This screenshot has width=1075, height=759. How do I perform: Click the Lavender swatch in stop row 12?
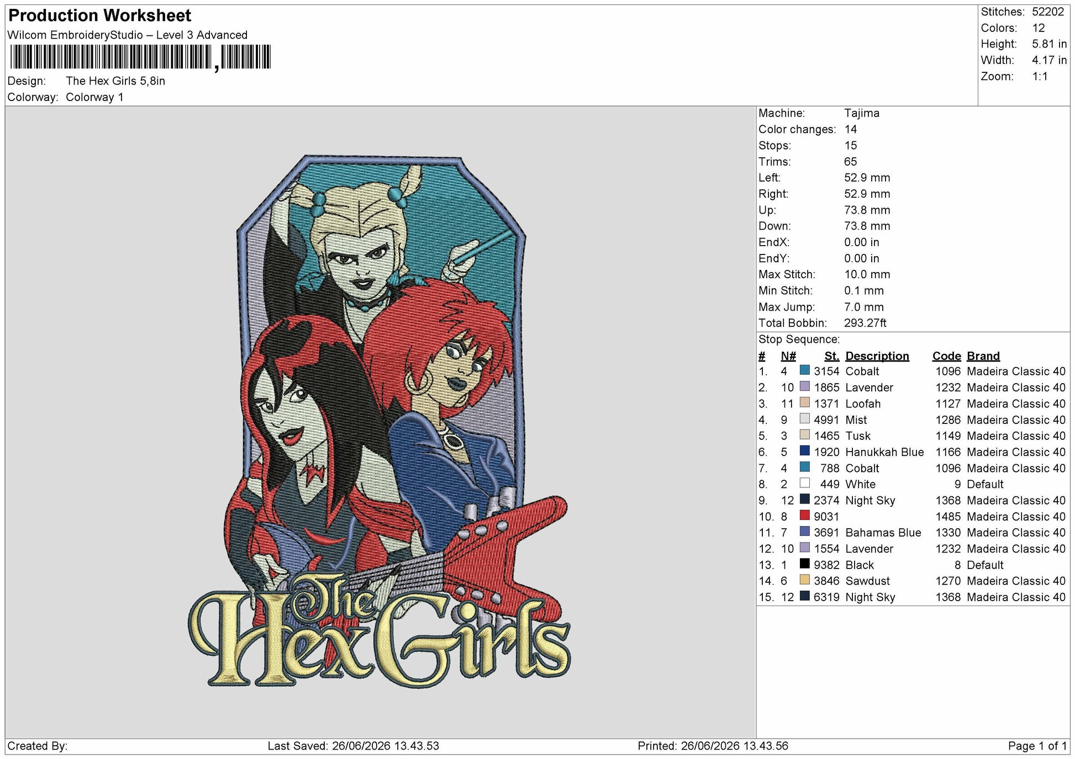coord(805,548)
